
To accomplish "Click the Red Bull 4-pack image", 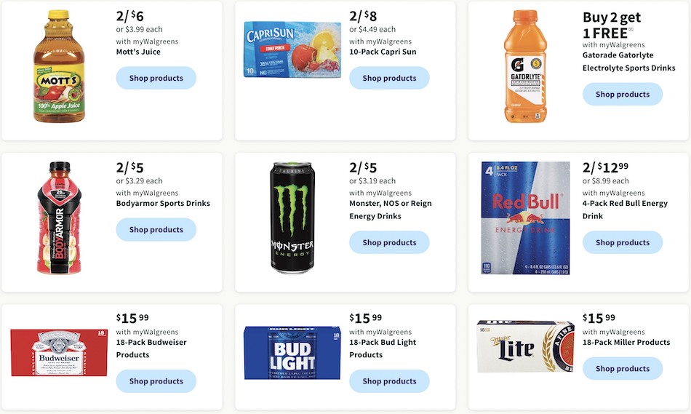I will pyautogui.click(x=525, y=218).
